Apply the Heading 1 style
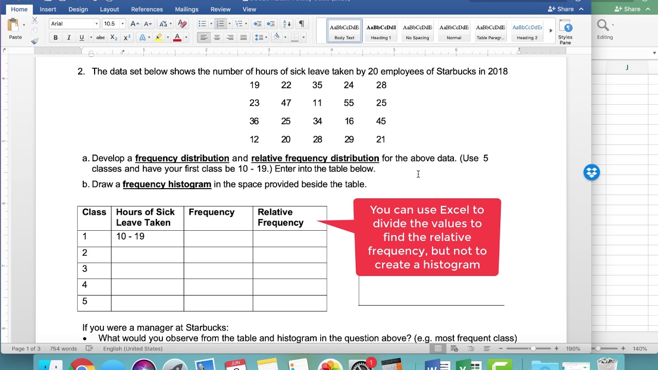This screenshot has height=370, width=658. (x=381, y=31)
